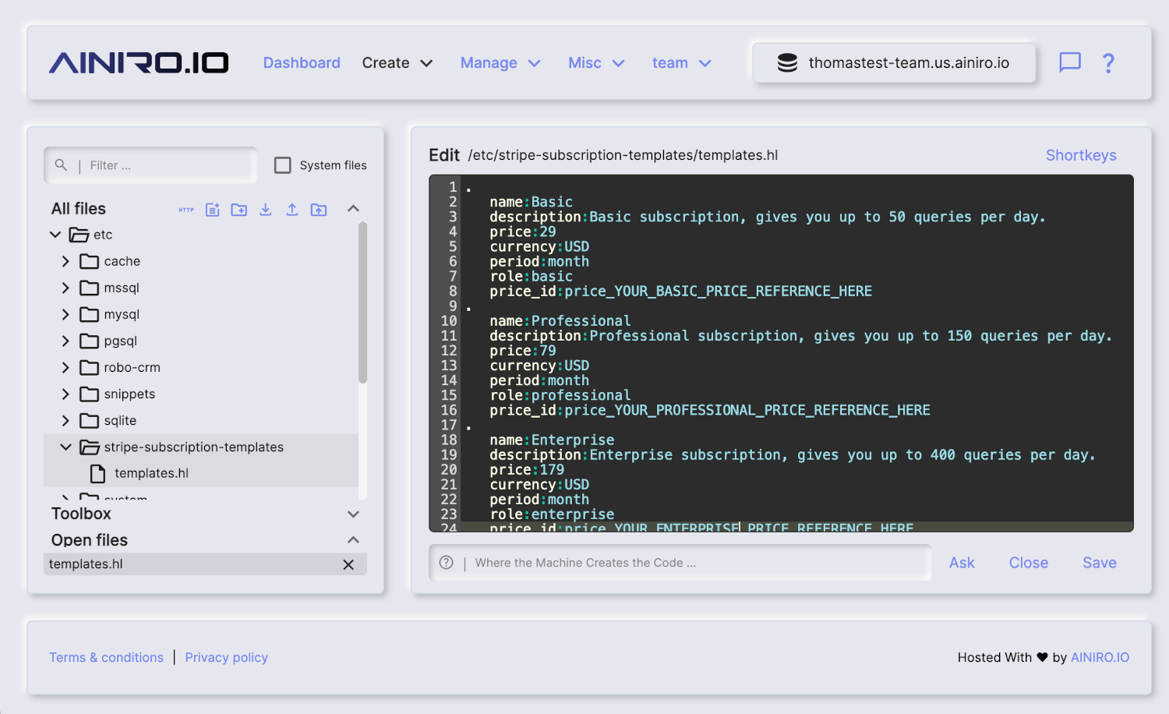Viewport: 1169px width, 714px height.
Task: Expand the sqlite folder
Action: 65,420
